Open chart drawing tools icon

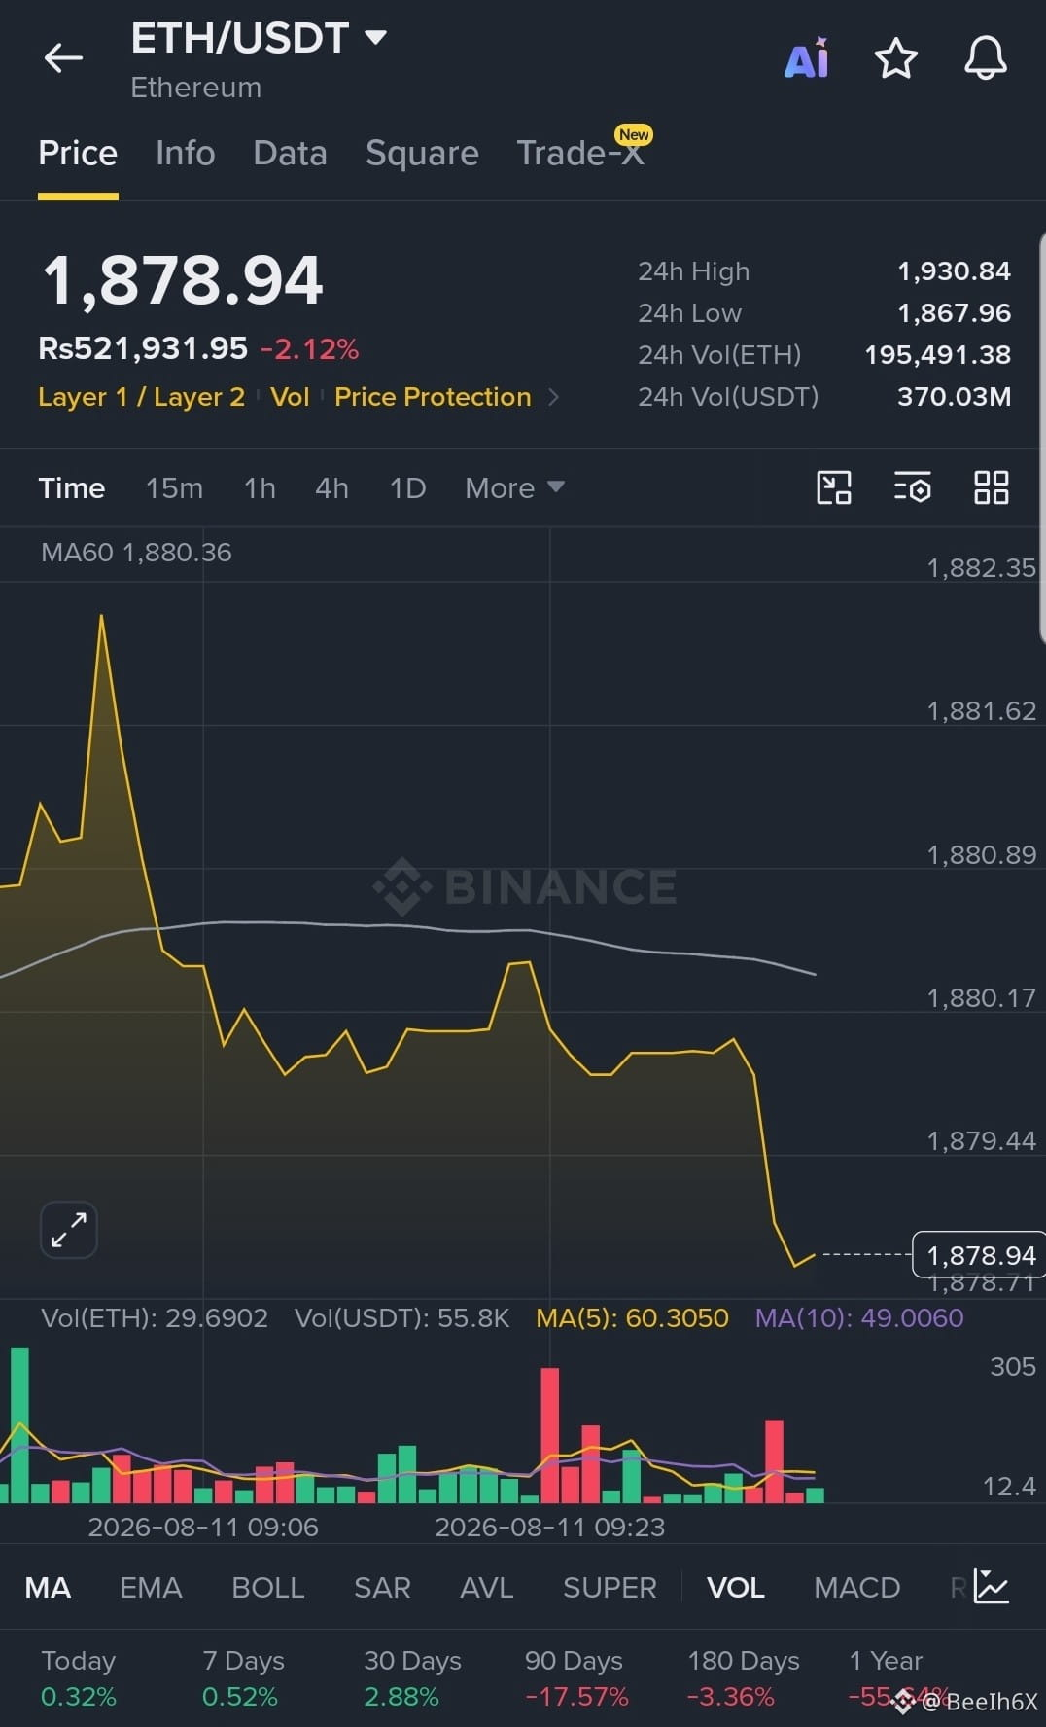834,487
